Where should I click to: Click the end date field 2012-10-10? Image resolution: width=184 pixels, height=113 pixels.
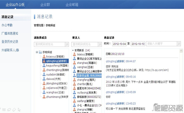138,44
